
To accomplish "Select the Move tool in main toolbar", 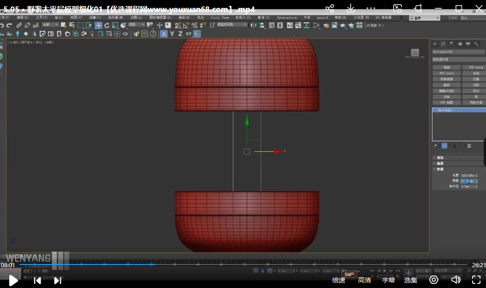I will (x=98, y=25).
